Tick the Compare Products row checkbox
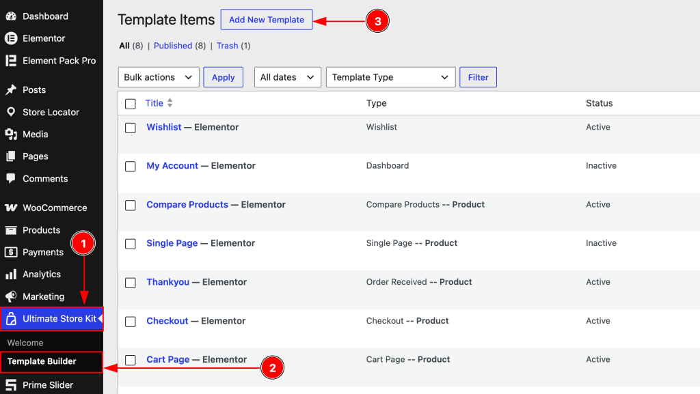This screenshot has width=700, height=394. click(131, 206)
